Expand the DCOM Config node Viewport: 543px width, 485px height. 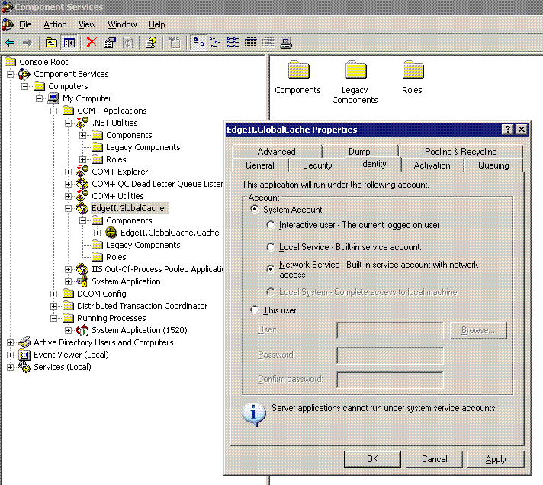[x=53, y=294]
